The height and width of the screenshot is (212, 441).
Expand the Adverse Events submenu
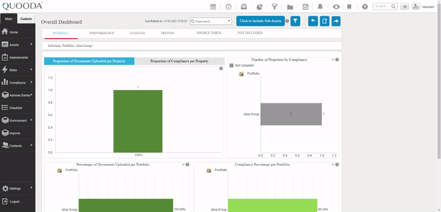31,95
